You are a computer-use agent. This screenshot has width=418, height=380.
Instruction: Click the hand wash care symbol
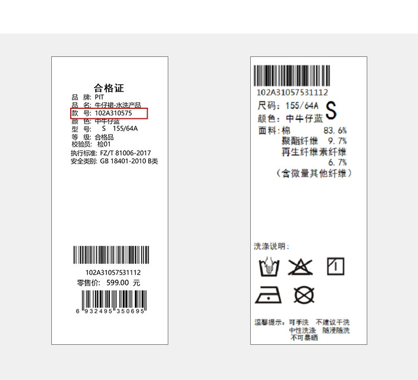pos(269,267)
